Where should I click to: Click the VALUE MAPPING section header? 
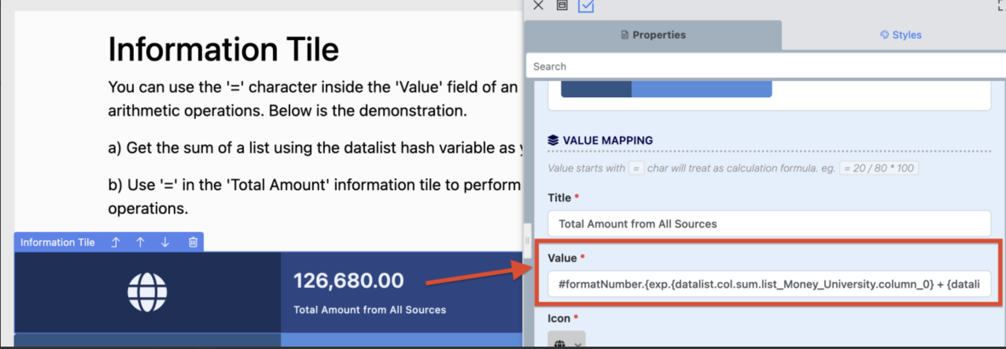click(607, 140)
